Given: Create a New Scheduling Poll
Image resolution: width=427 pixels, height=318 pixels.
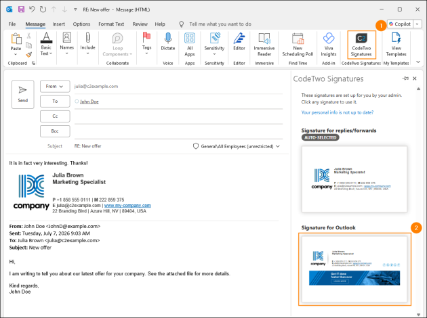Looking at the screenshot, I should coord(298,44).
